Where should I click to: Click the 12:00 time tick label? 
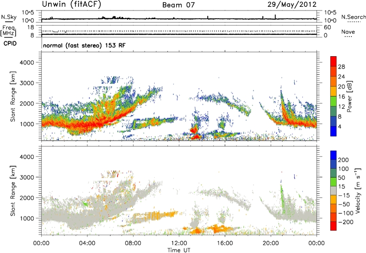point(179,243)
